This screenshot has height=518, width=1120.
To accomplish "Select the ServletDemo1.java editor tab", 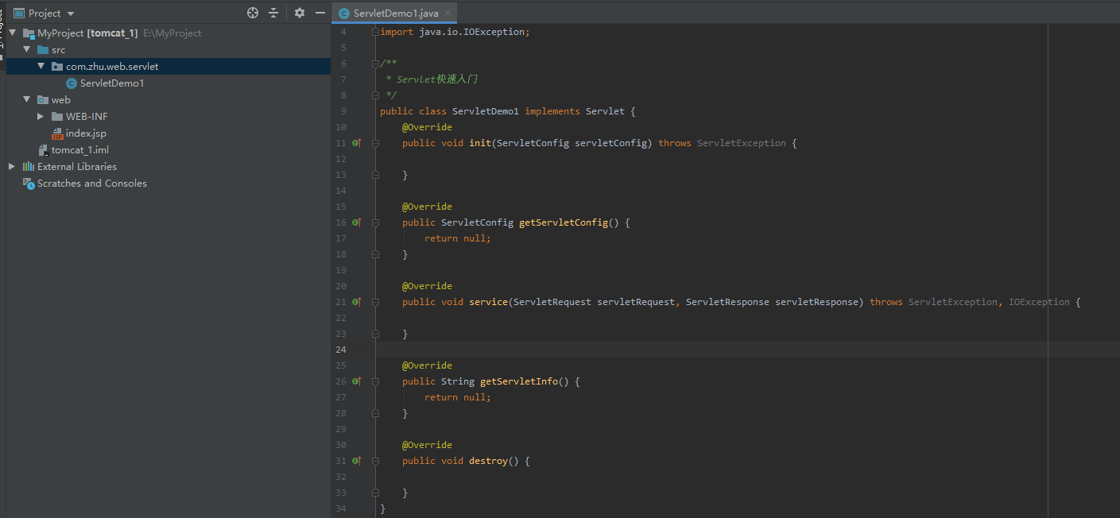I will pyautogui.click(x=394, y=13).
